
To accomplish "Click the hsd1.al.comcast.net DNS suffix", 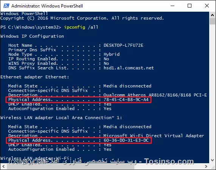I will click(129, 68).
